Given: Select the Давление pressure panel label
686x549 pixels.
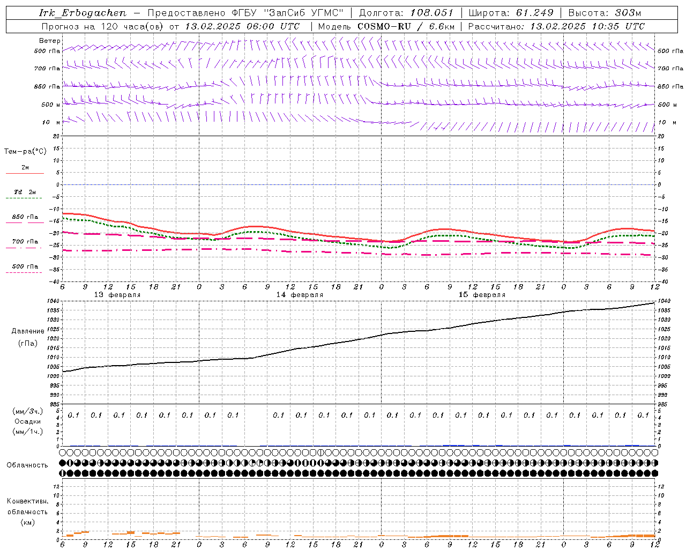Looking at the screenshot, I should tap(28, 331).
